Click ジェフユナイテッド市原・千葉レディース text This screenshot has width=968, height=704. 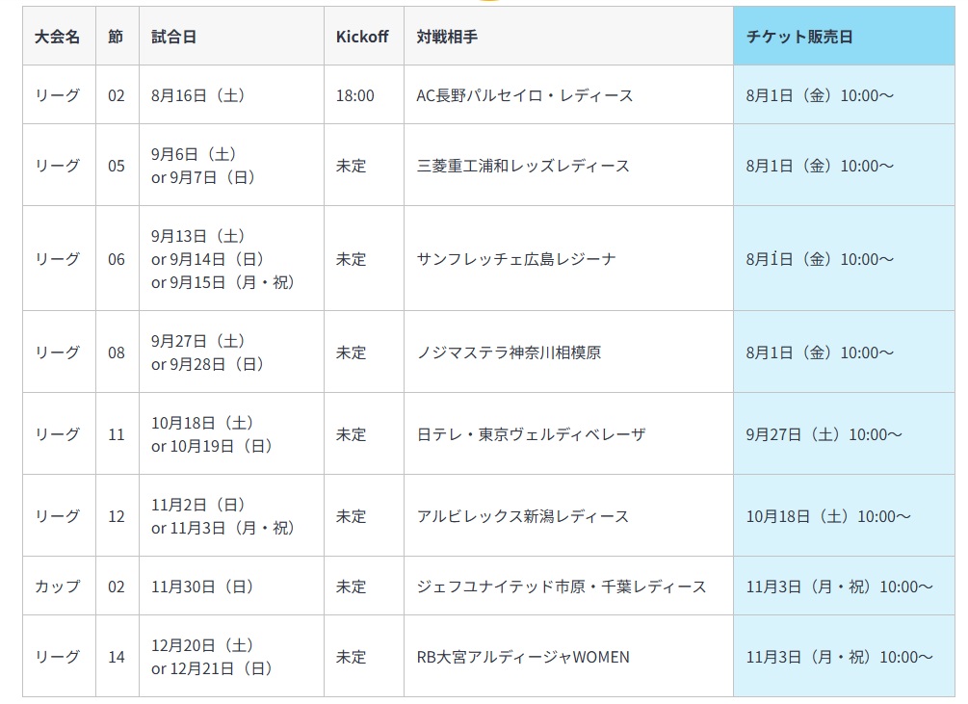coord(562,587)
